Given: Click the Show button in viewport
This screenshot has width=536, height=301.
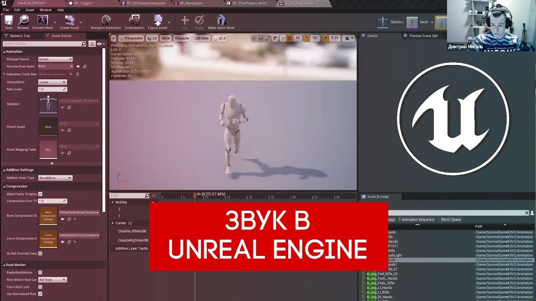Looking at the screenshot, I should point(166,38).
